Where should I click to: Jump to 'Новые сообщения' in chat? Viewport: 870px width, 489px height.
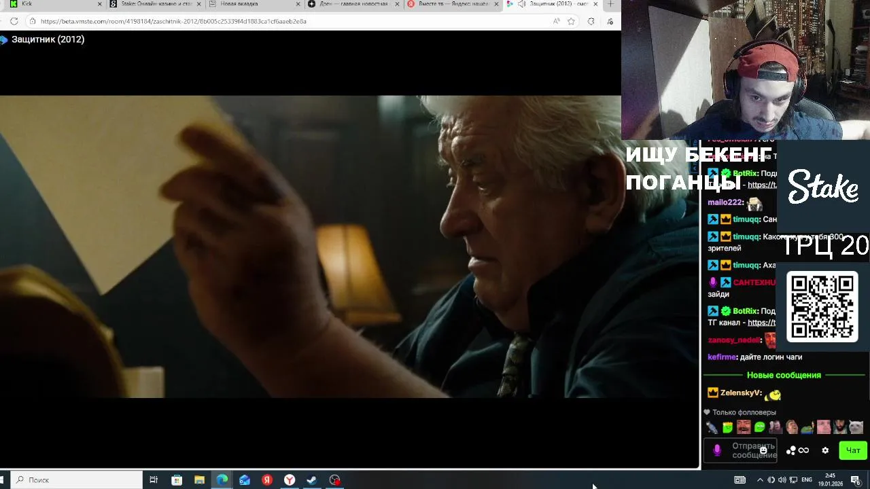(784, 375)
